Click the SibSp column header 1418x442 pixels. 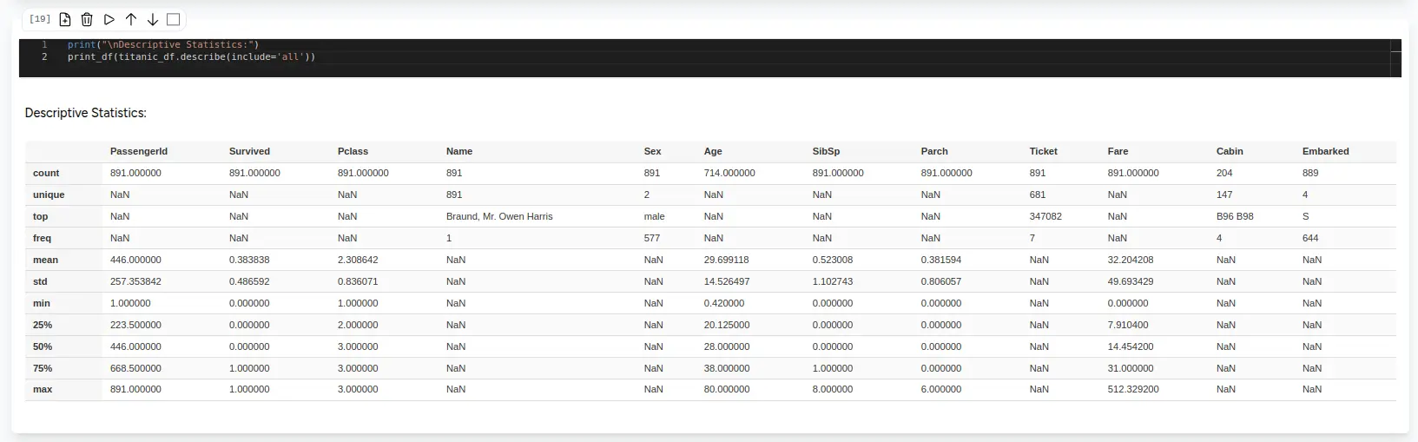[x=826, y=151]
